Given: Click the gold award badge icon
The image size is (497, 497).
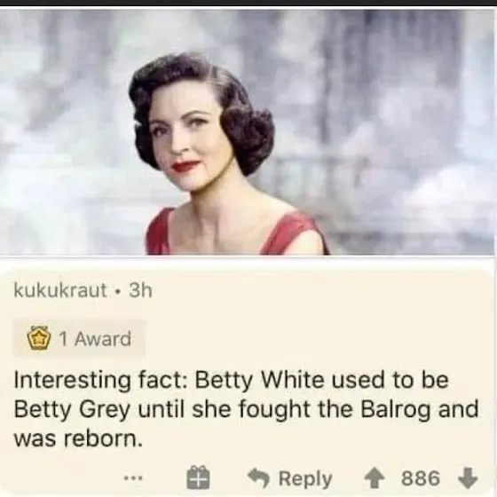Looking at the screenshot, I should pos(39,339).
